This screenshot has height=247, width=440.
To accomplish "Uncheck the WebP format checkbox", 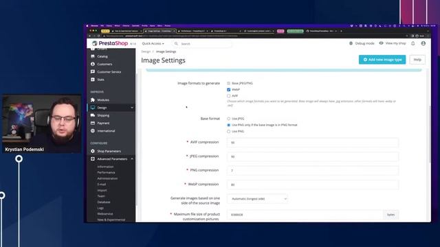I will click(228, 90).
